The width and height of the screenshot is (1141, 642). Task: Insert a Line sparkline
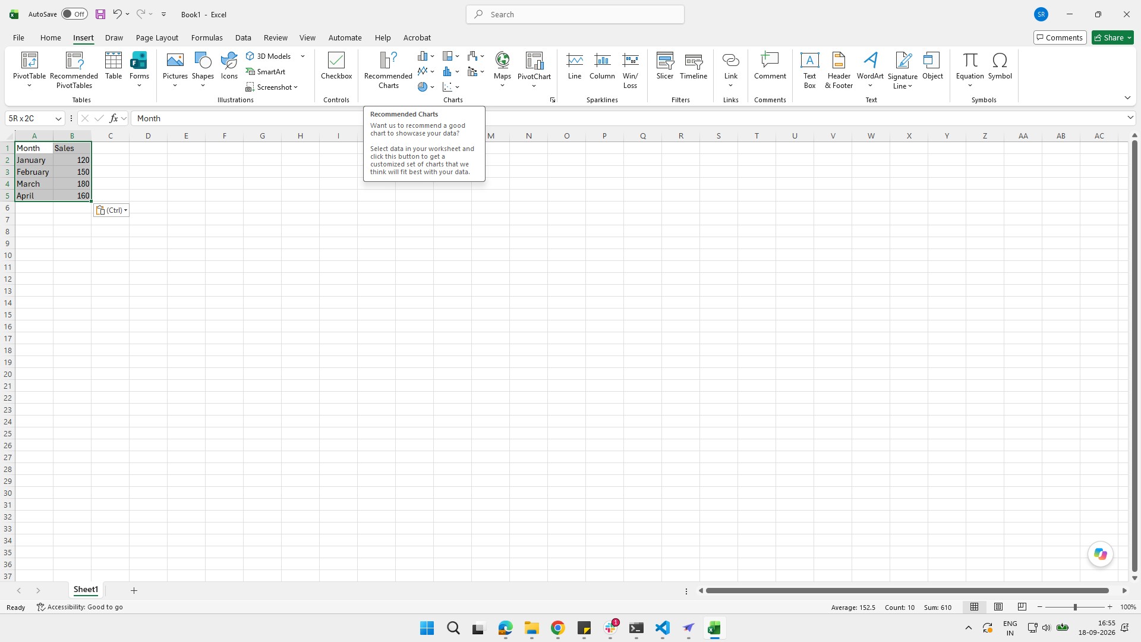(575, 65)
